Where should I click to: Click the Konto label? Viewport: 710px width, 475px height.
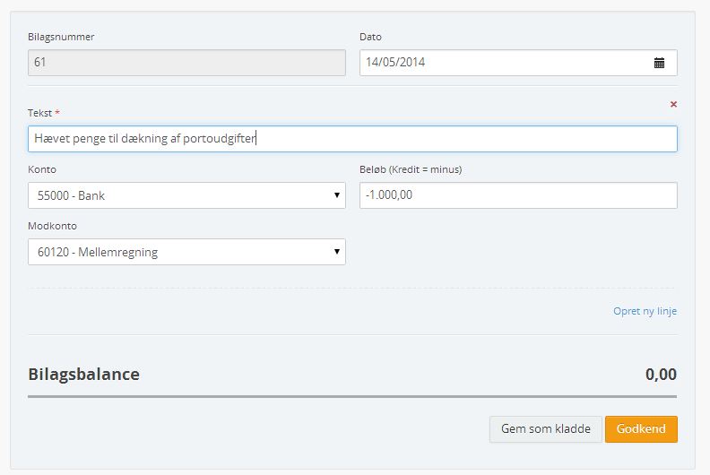(42, 169)
